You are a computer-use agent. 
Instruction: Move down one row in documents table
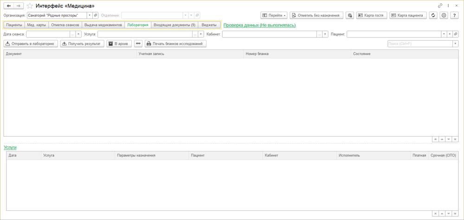click(x=449, y=139)
